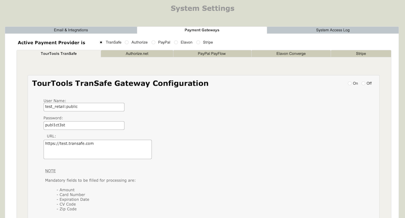The width and height of the screenshot is (405, 218).
Task: Switch to the Payment Gateways tab
Action: (202, 30)
